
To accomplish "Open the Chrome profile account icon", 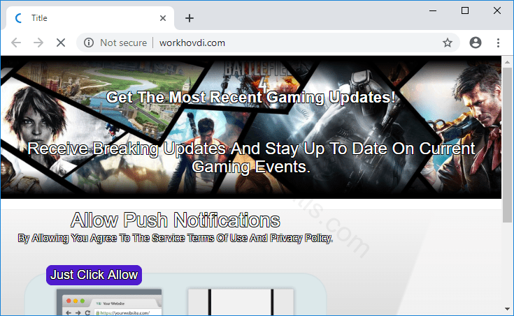I will point(476,43).
